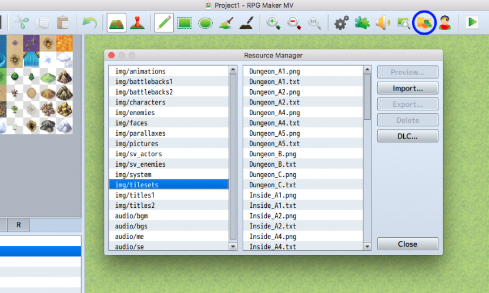Pick the snowy mountain tile
Viewport: 489px width, 293px height.
coord(64,126)
